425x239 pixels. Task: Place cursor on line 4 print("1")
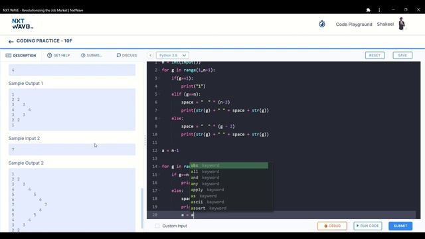(193, 86)
